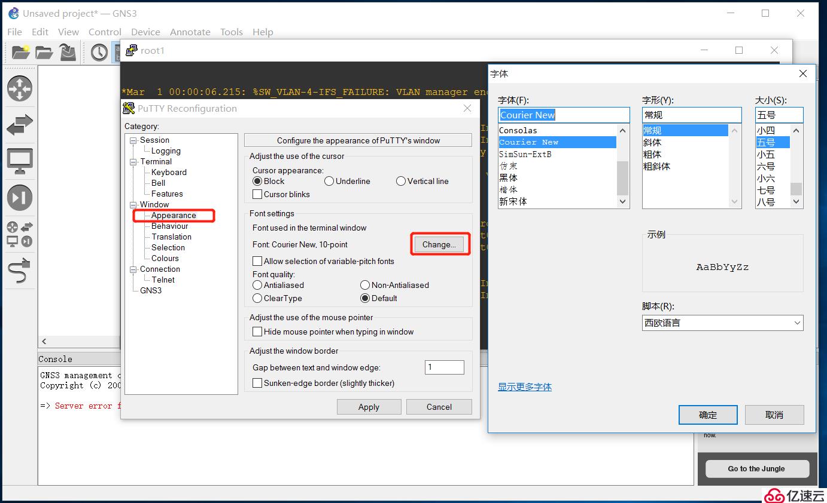Open the Tools menu in GNS3
827x503 pixels.
(232, 32)
